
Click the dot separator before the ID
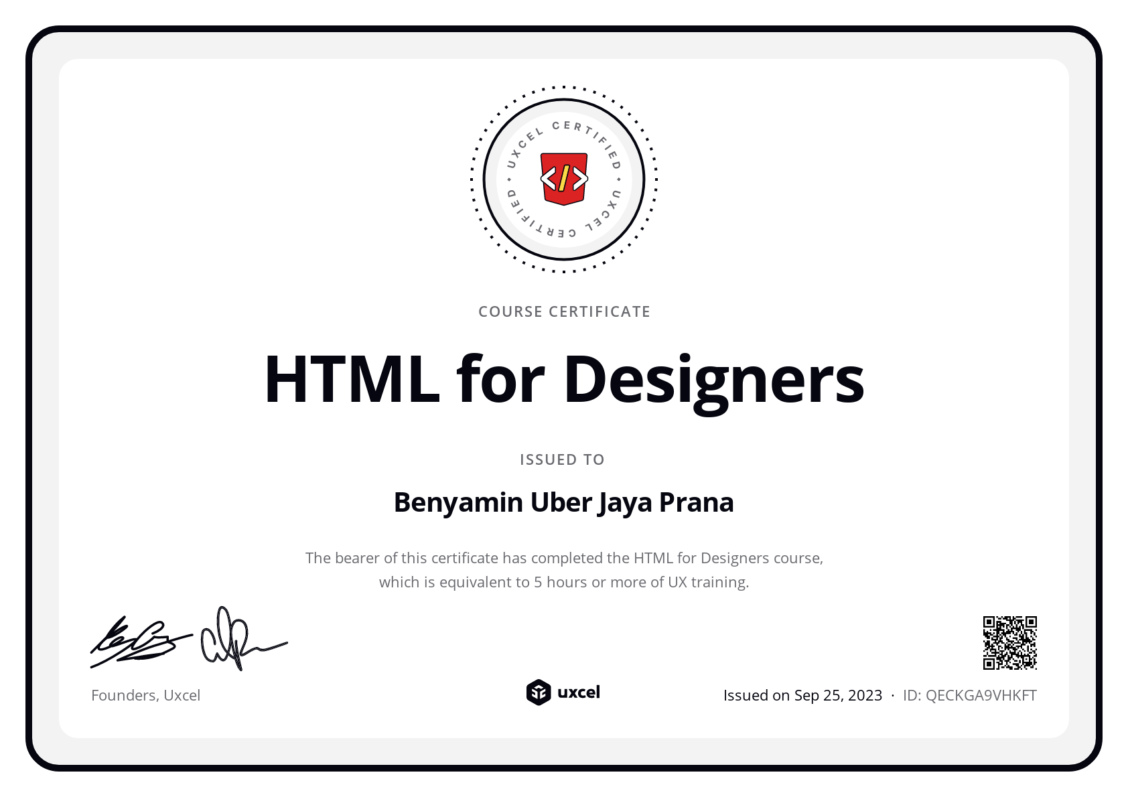click(893, 695)
